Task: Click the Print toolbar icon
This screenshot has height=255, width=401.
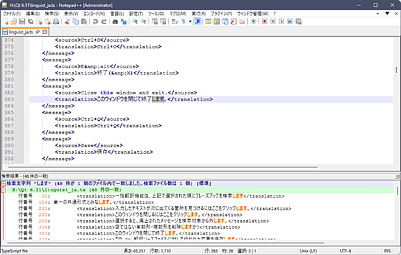Action: [55, 22]
